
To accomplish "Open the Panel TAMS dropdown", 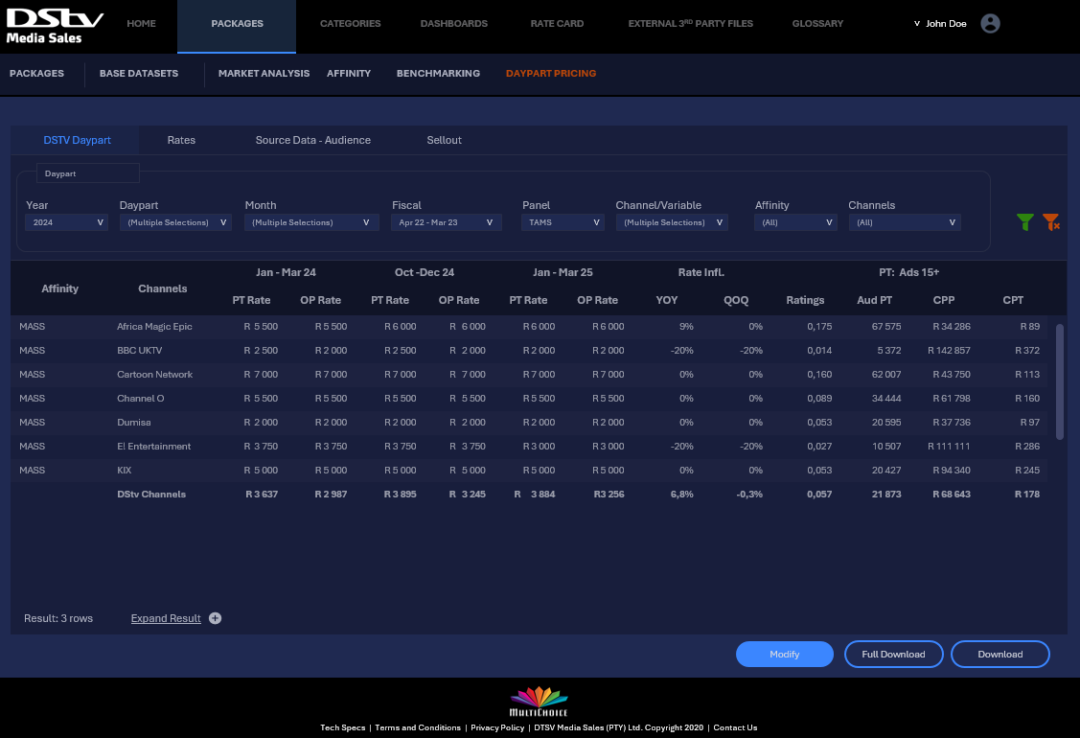I will point(563,222).
